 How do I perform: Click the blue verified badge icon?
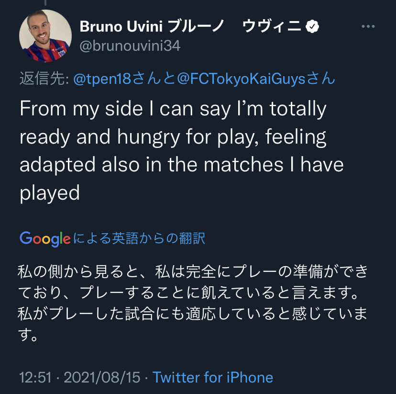point(312,26)
